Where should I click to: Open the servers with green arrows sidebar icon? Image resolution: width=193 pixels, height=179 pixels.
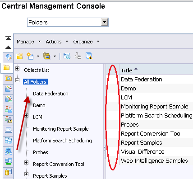[8, 161]
